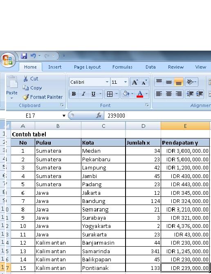Select column E header

click(x=185, y=126)
